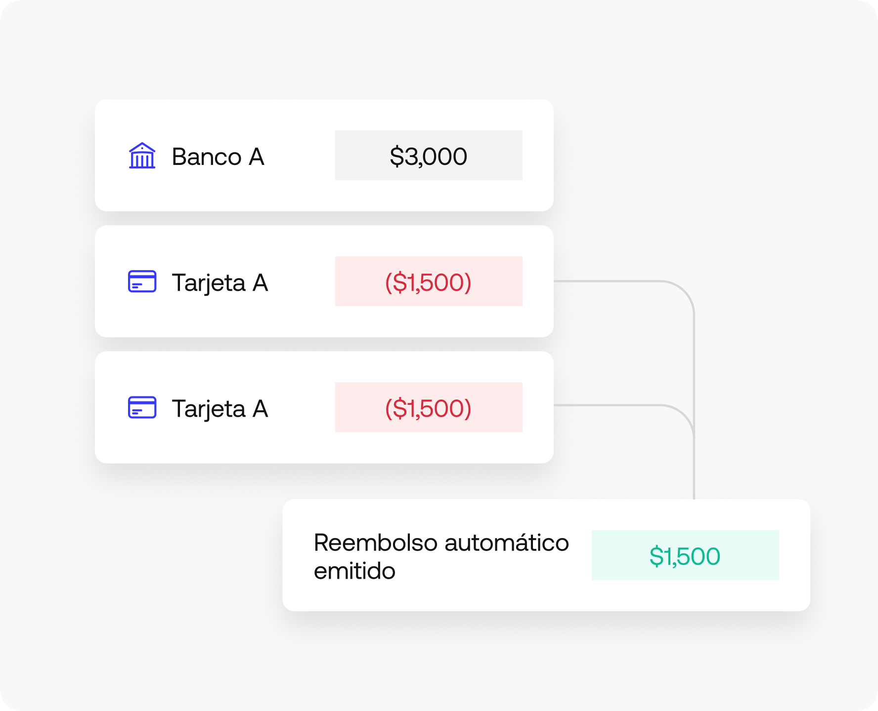The width and height of the screenshot is (878, 711).
Task: Click the letter "A" in Banco A
Action: 257,157
